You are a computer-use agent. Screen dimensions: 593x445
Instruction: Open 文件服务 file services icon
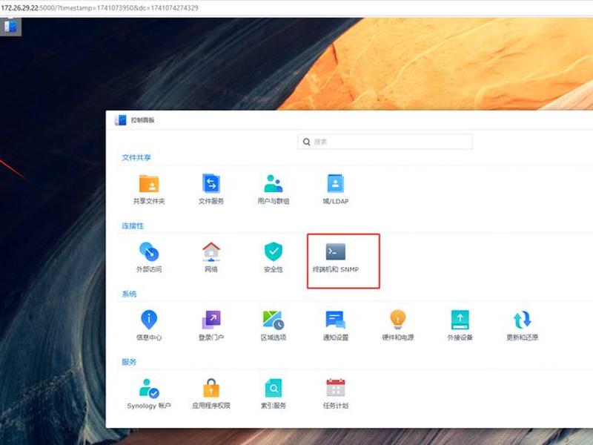coord(211,183)
